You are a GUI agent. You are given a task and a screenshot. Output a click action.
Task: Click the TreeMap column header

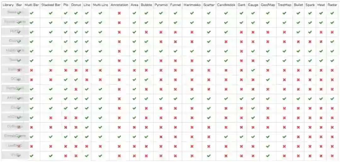tap(284, 5)
